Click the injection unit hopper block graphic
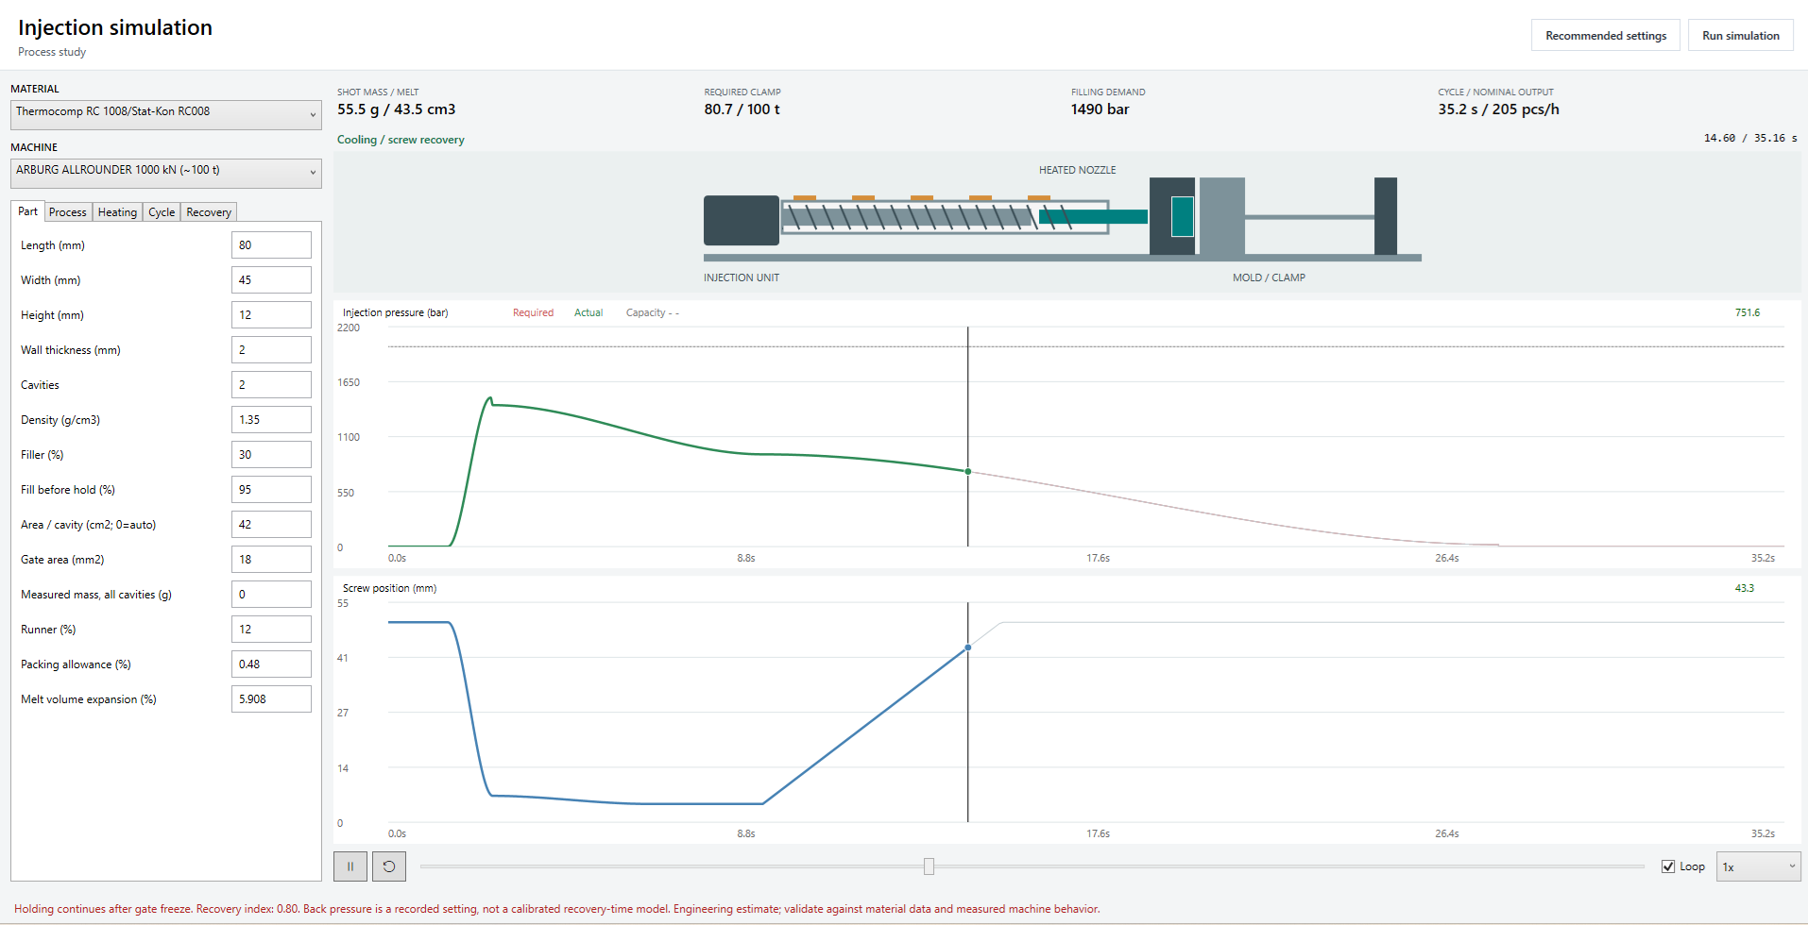The height and width of the screenshot is (925, 1808). click(x=742, y=220)
